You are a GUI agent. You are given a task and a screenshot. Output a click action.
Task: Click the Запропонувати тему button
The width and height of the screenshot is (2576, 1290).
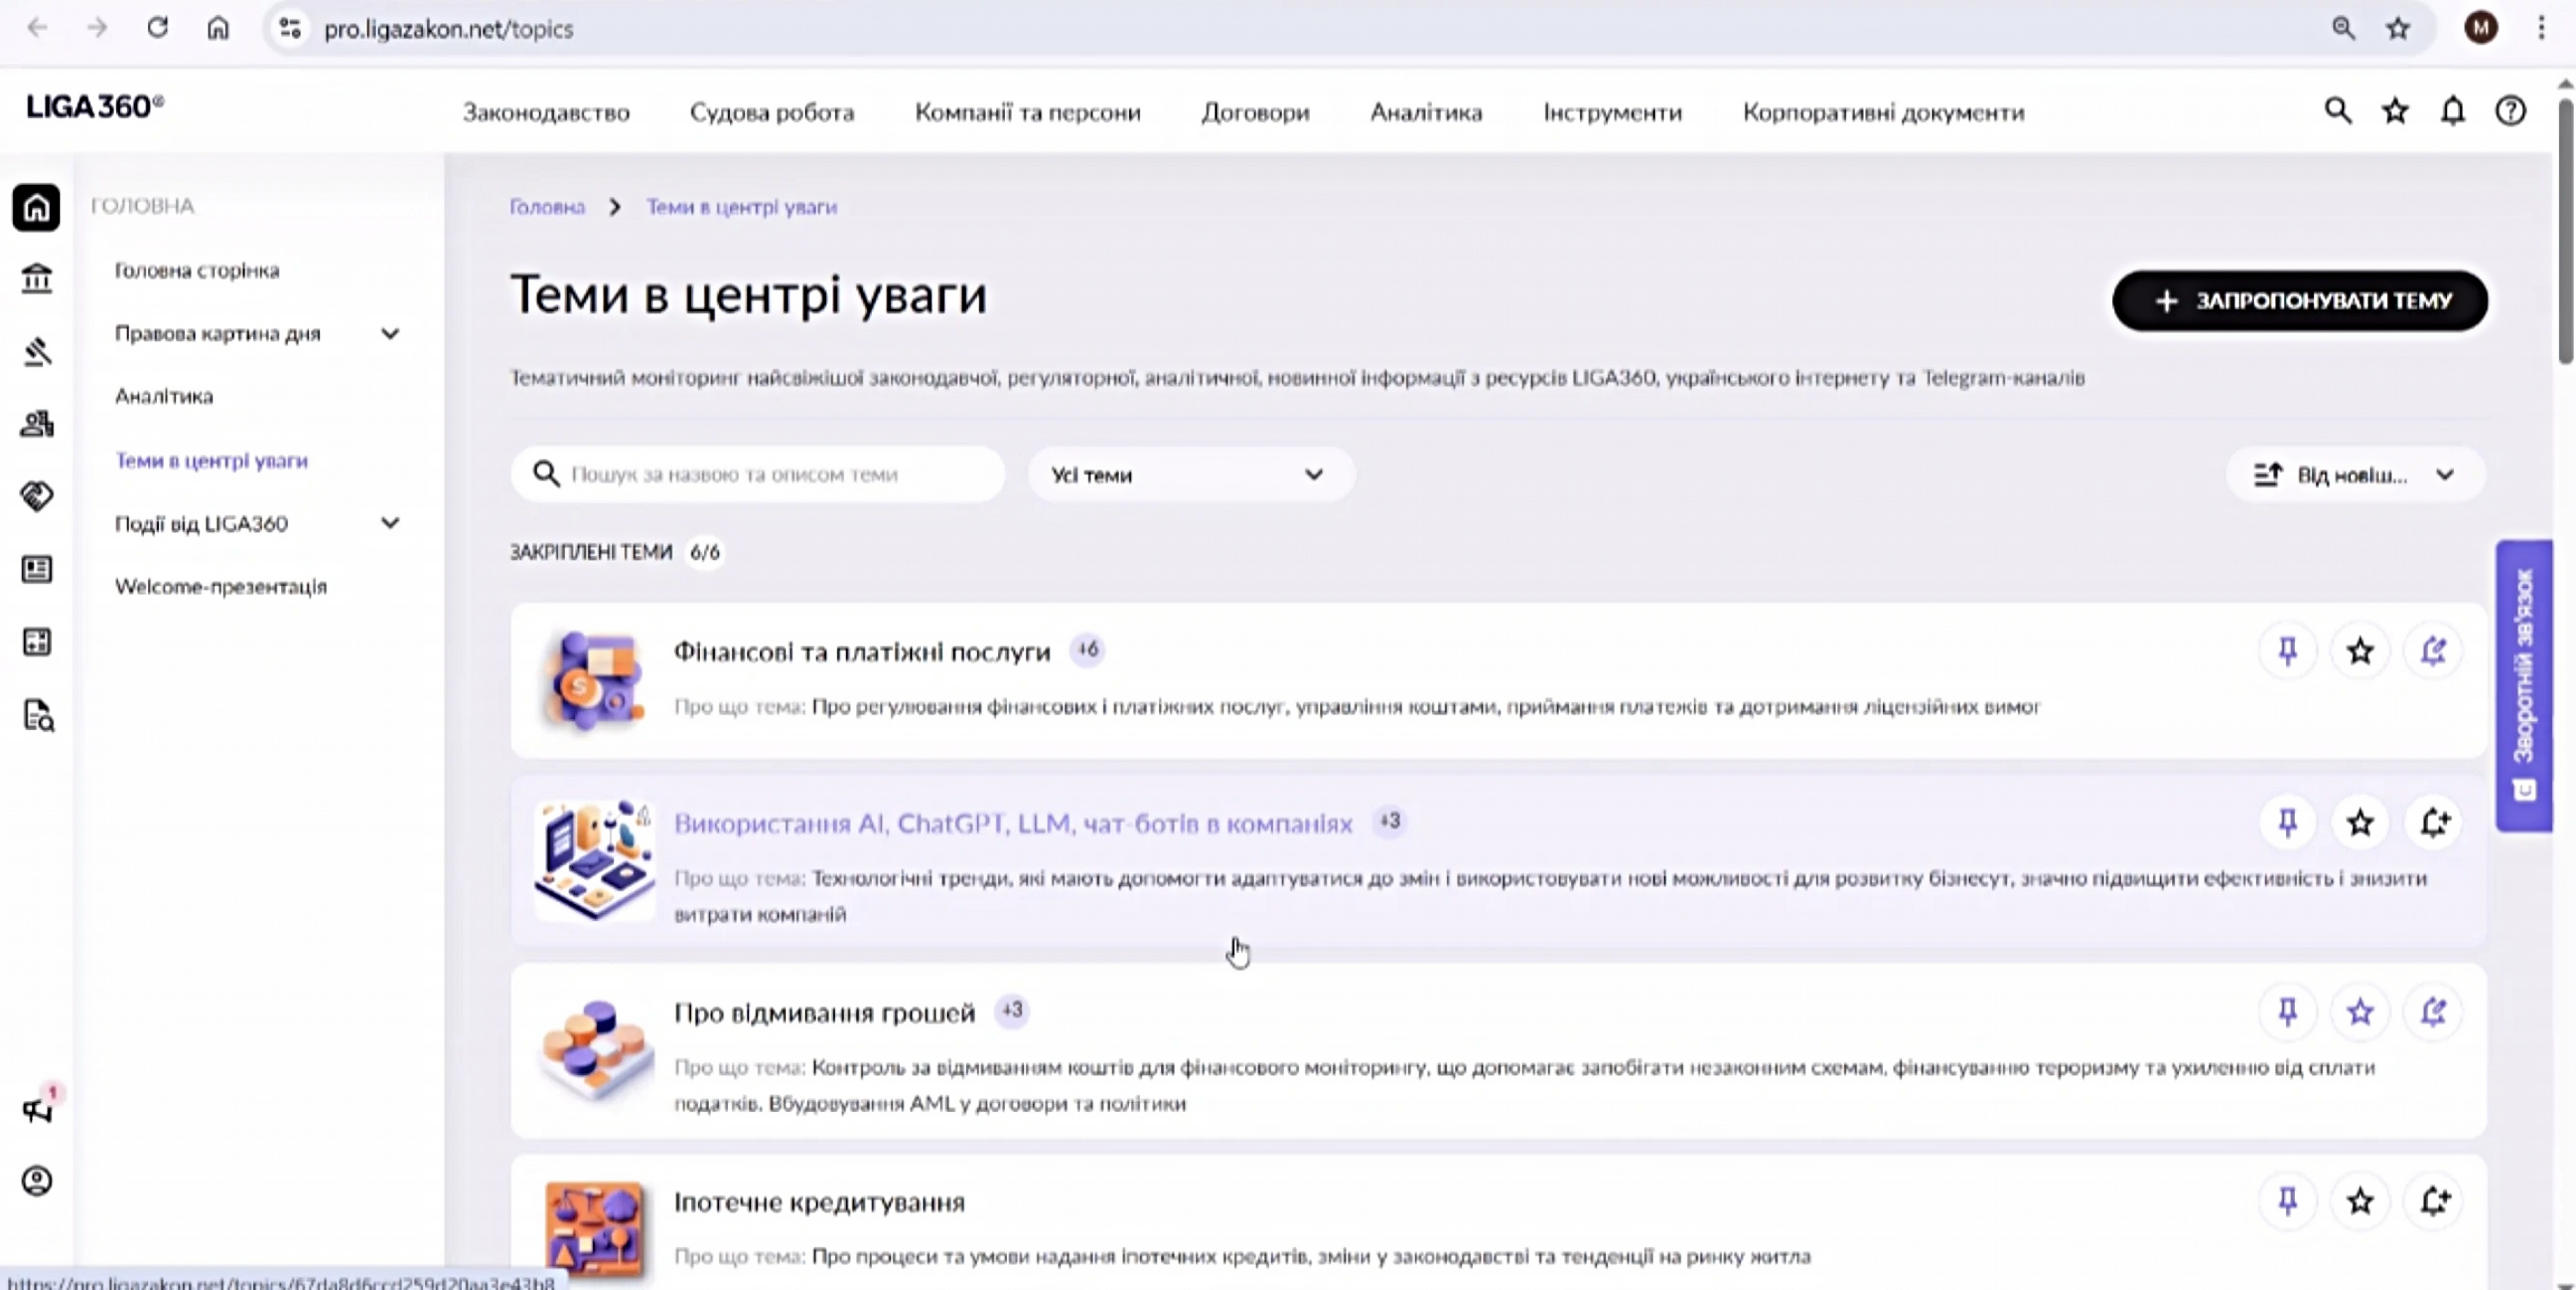2299,301
